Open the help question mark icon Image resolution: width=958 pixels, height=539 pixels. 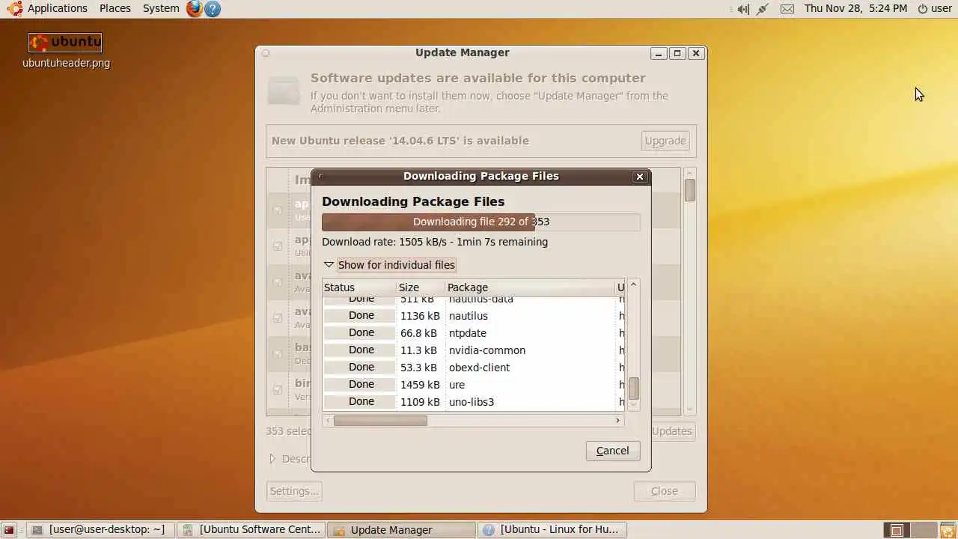pyautogui.click(x=213, y=9)
